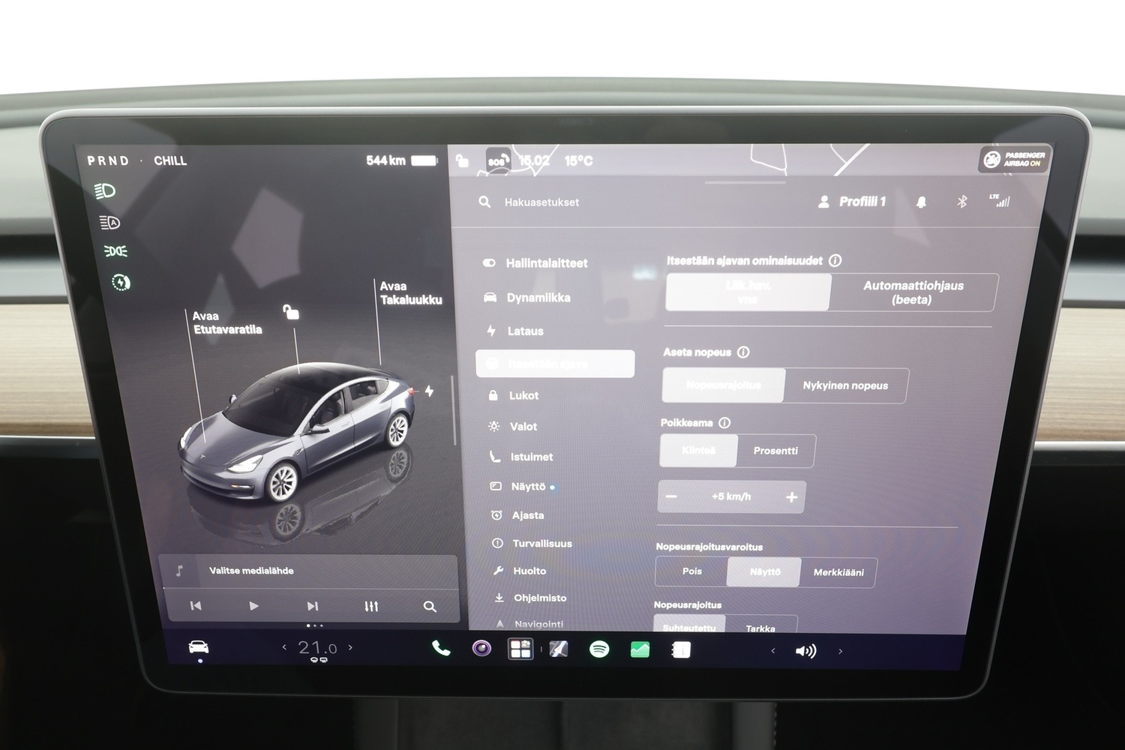Tap the info icon beside Aseta nopeus

coord(743,352)
